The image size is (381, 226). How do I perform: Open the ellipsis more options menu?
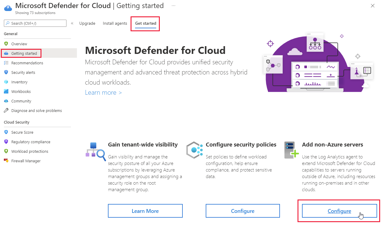click(x=174, y=6)
